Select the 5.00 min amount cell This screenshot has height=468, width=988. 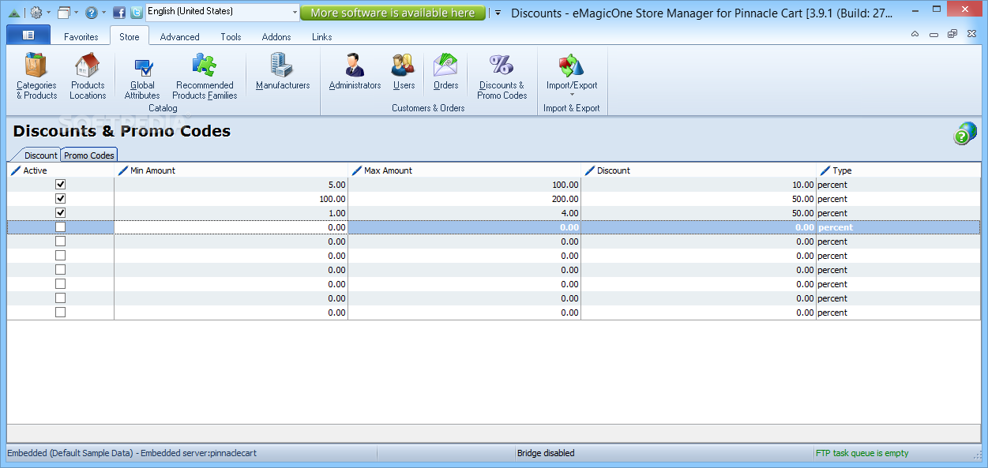coord(231,185)
